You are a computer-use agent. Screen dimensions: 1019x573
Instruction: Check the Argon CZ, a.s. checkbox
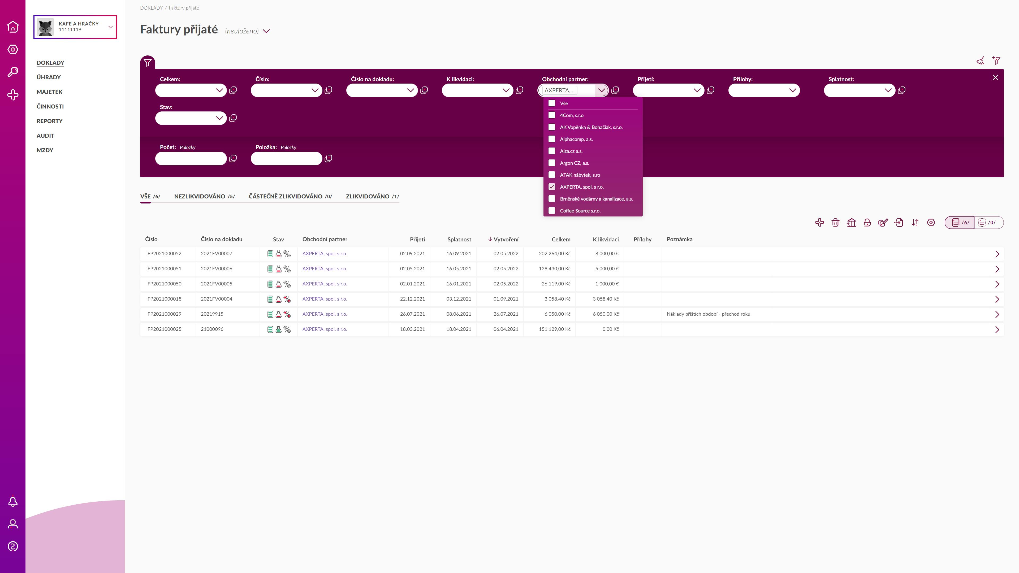point(552,163)
